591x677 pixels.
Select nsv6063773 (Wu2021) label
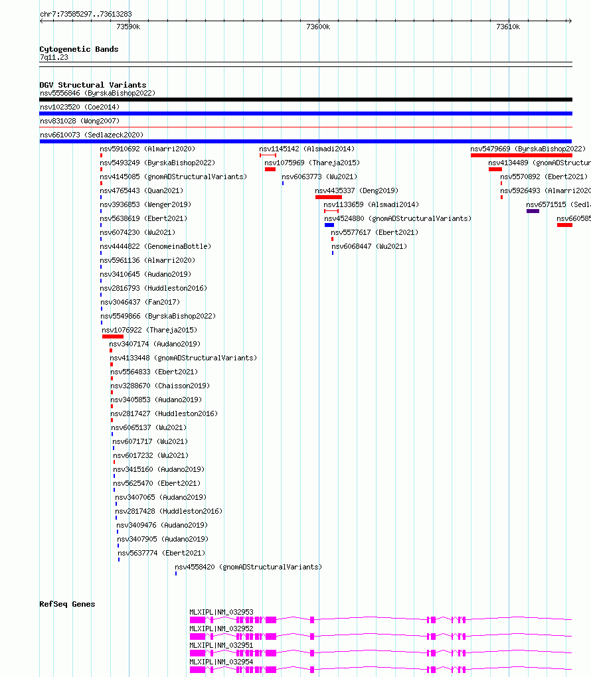pyautogui.click(x=319, y=177)
